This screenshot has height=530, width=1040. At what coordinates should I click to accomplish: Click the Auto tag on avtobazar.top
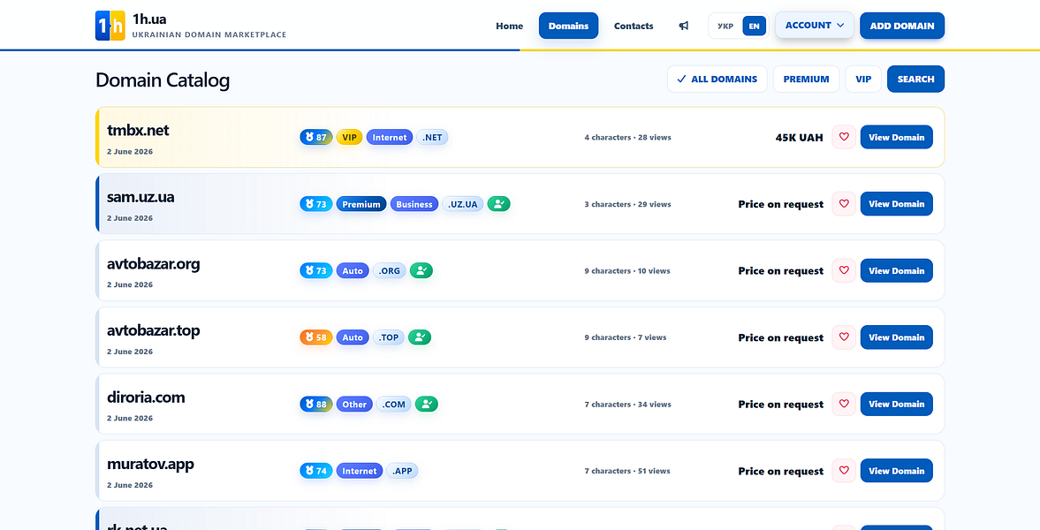point(353,337)
